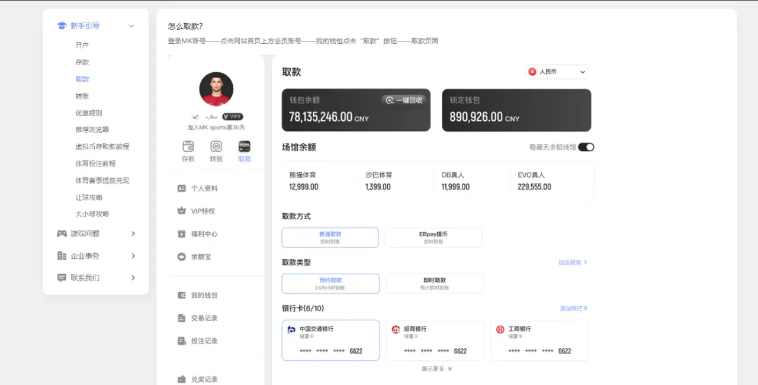Expand the 联系我们 section chevron
Viewport: 758px width, 385px height.
click(x=133, y=278)
